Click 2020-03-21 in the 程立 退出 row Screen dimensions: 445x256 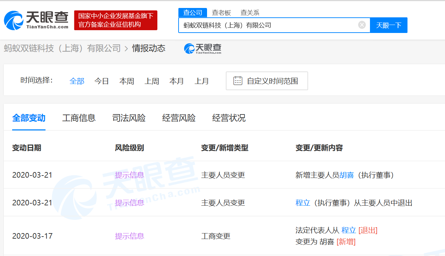coord(32,203)
